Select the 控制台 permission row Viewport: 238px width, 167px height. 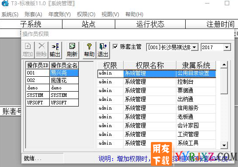157,82
